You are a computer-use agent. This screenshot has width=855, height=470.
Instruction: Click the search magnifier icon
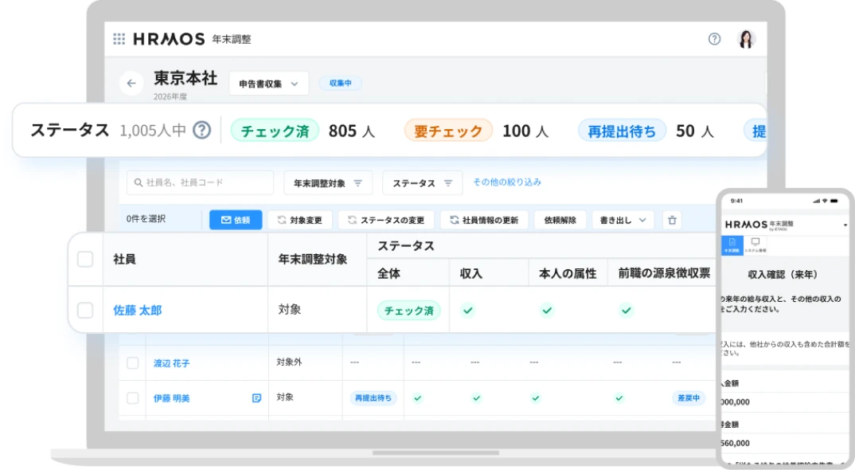pos(139,182)
